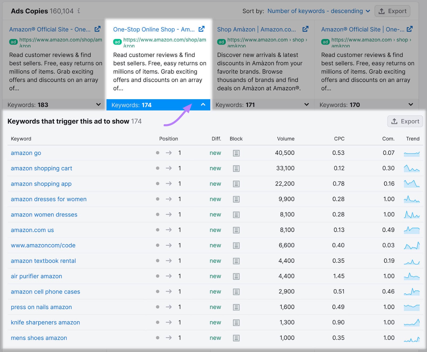427x352 pixels.
Task: Click the green "ad" badge on first ad
Action: pos(13,42)
